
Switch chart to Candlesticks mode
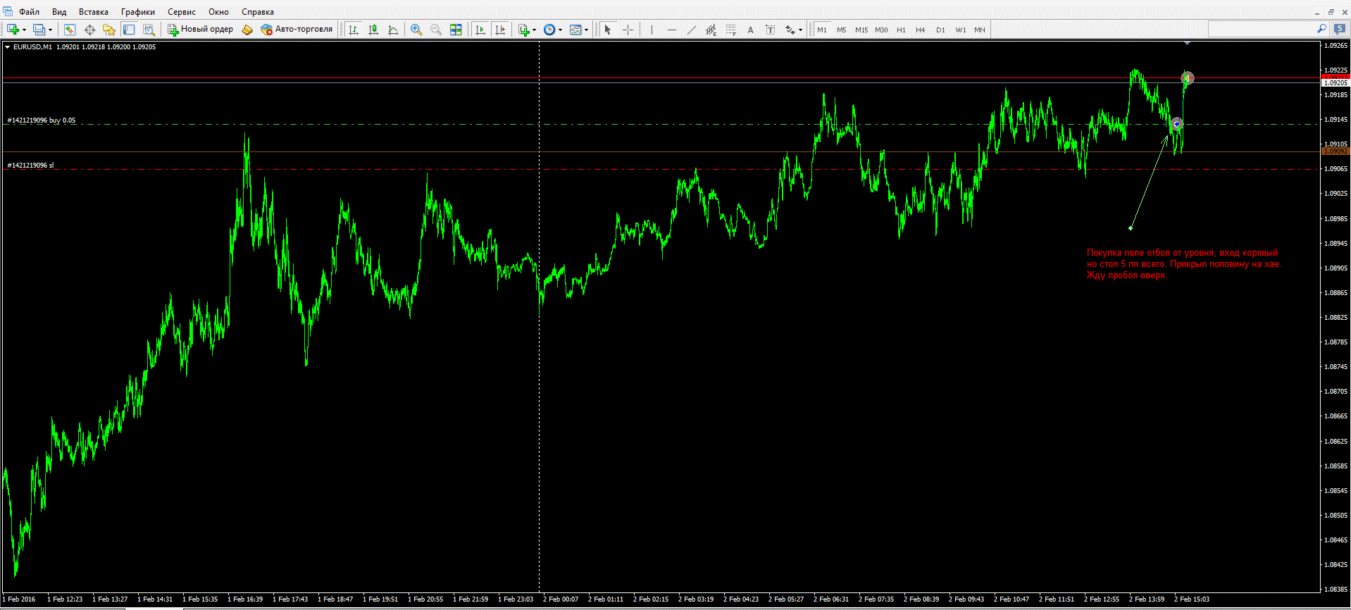click(373, 30)
